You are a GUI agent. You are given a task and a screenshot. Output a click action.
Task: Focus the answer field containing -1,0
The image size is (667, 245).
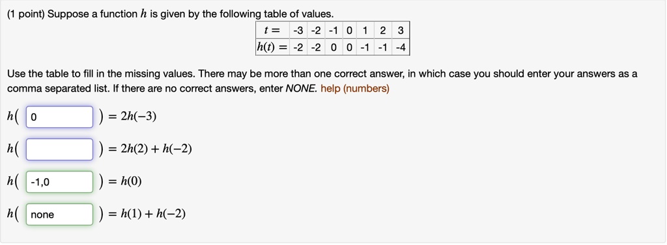coord(59,182)
